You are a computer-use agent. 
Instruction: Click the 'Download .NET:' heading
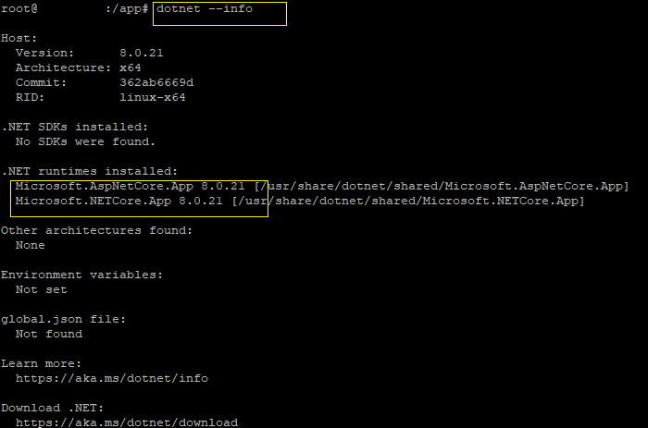click(x=52, y=408)
